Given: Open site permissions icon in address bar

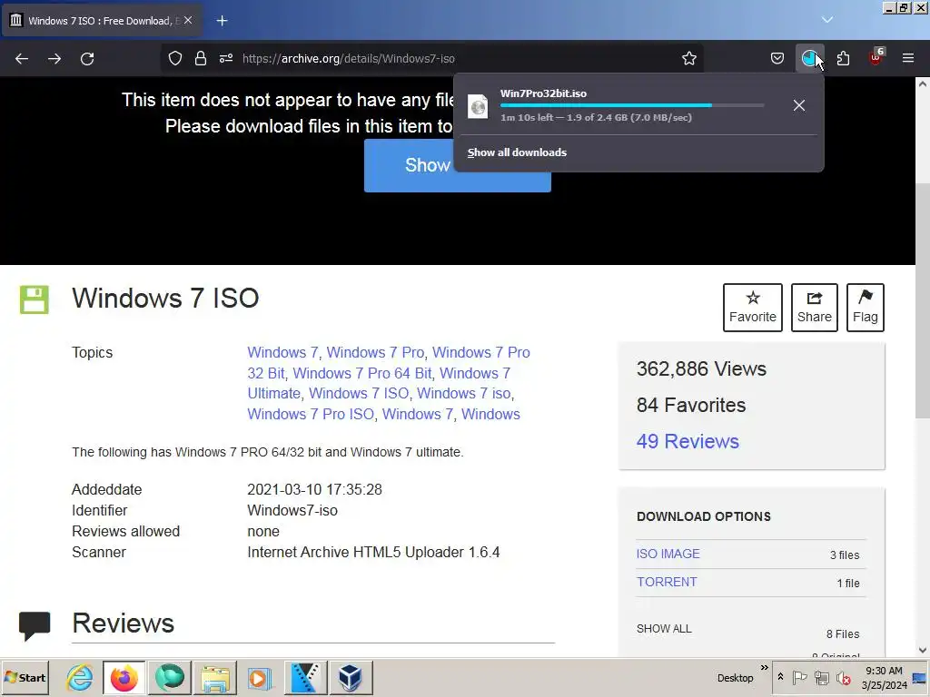Looking at the screenshot, I should (x=226, y=59).
